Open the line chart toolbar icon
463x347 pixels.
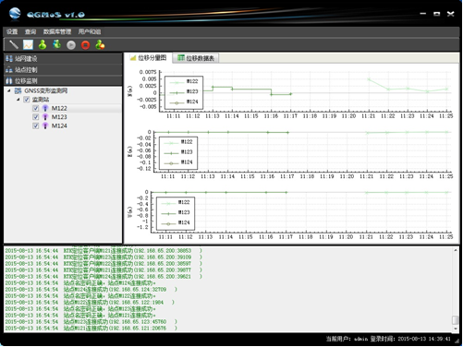[28, 45]
